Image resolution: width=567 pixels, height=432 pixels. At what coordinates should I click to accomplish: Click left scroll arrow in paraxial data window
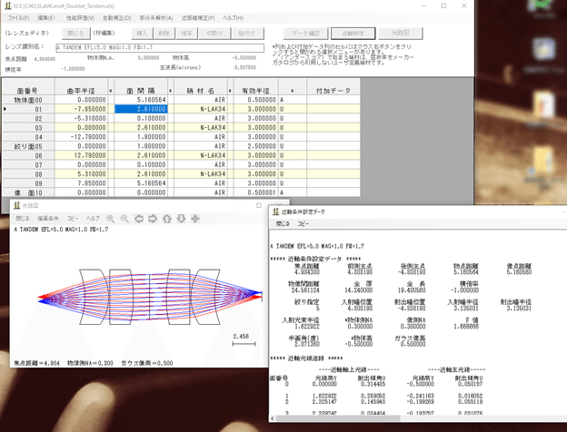(272, 418)
